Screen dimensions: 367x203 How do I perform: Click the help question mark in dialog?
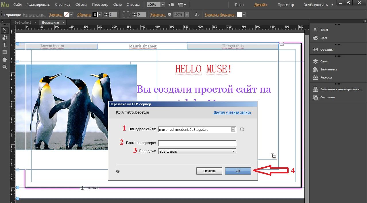point(118,171)
